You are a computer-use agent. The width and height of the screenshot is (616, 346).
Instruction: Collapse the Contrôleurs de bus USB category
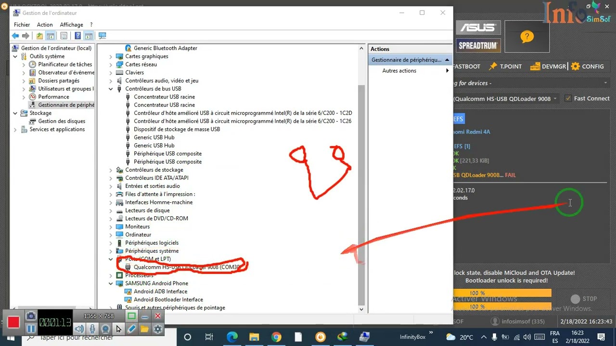(111, 89)
